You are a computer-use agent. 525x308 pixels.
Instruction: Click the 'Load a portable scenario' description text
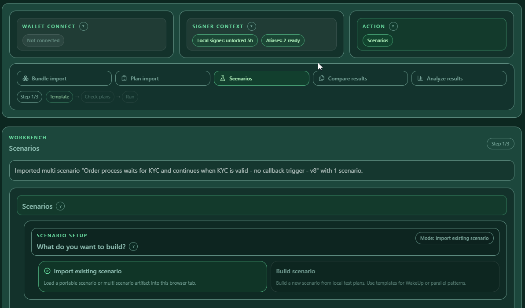(x=120, y=283)
